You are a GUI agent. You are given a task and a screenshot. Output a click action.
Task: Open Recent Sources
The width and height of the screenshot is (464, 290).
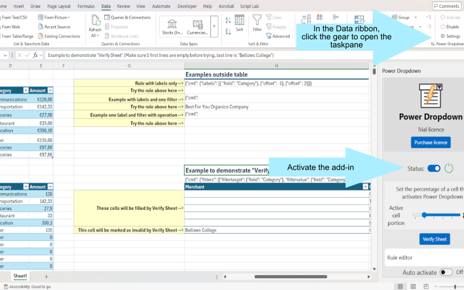[x=55, y=27]
